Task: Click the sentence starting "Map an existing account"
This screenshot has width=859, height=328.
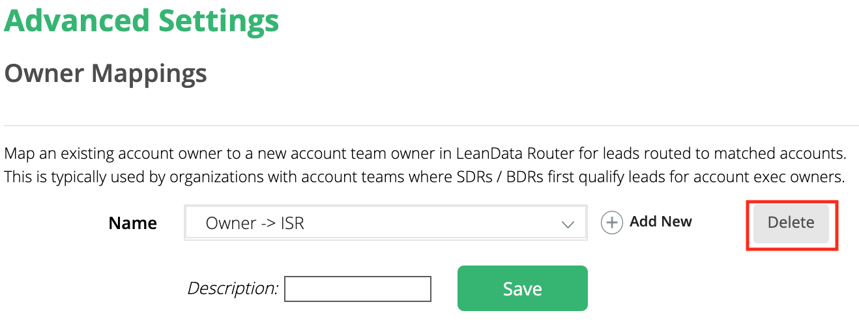Action: coord(425,155)
